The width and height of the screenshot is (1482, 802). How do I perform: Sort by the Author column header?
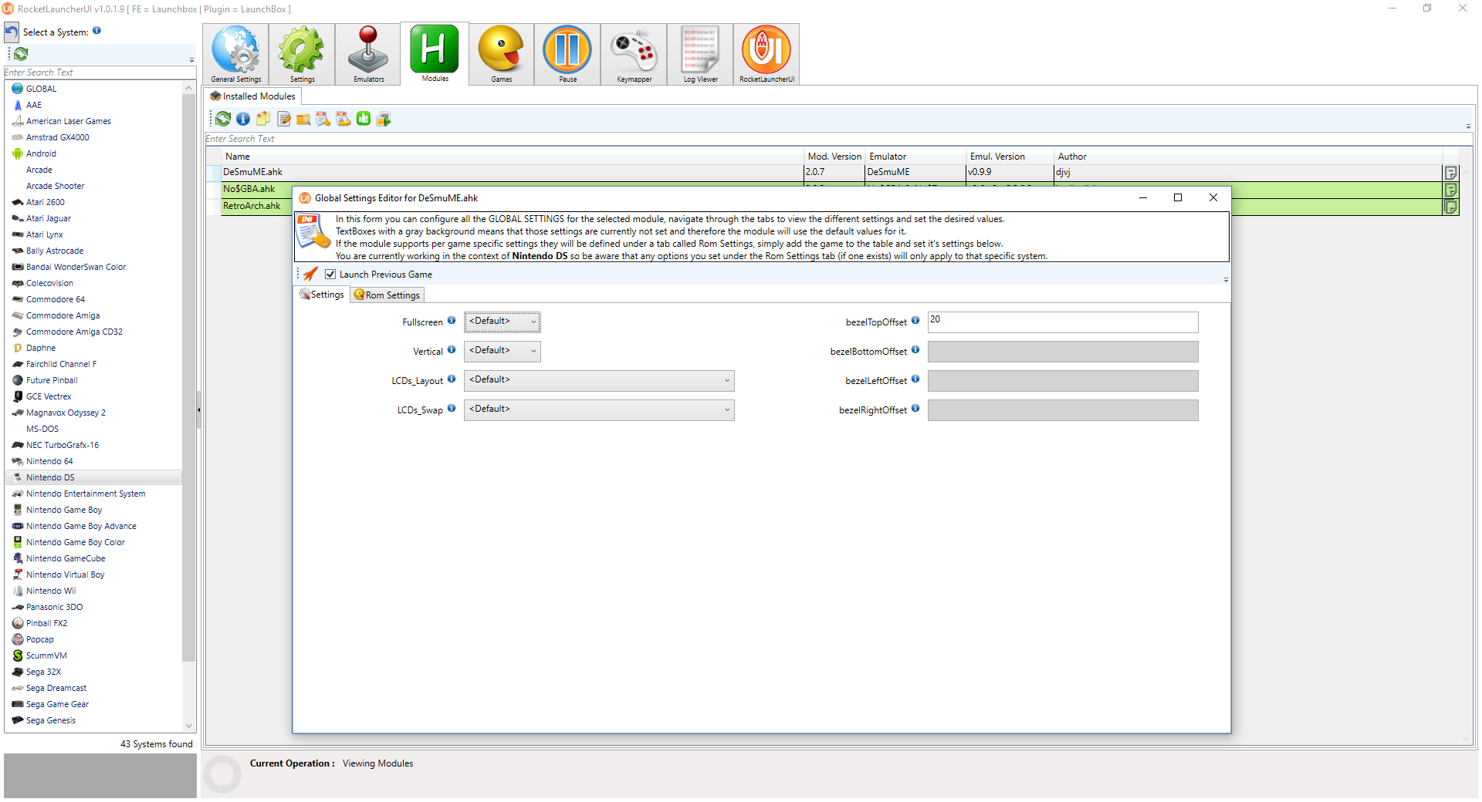click(1248, 157)
